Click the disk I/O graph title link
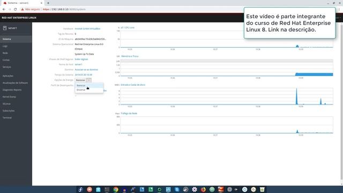 (133, 85)
